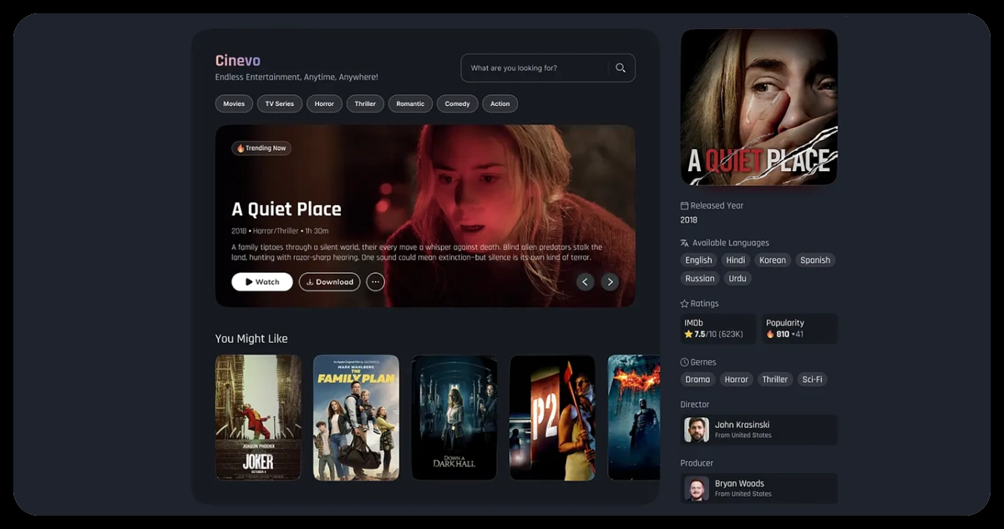Open the three-dot more options button

coord(375,282)
